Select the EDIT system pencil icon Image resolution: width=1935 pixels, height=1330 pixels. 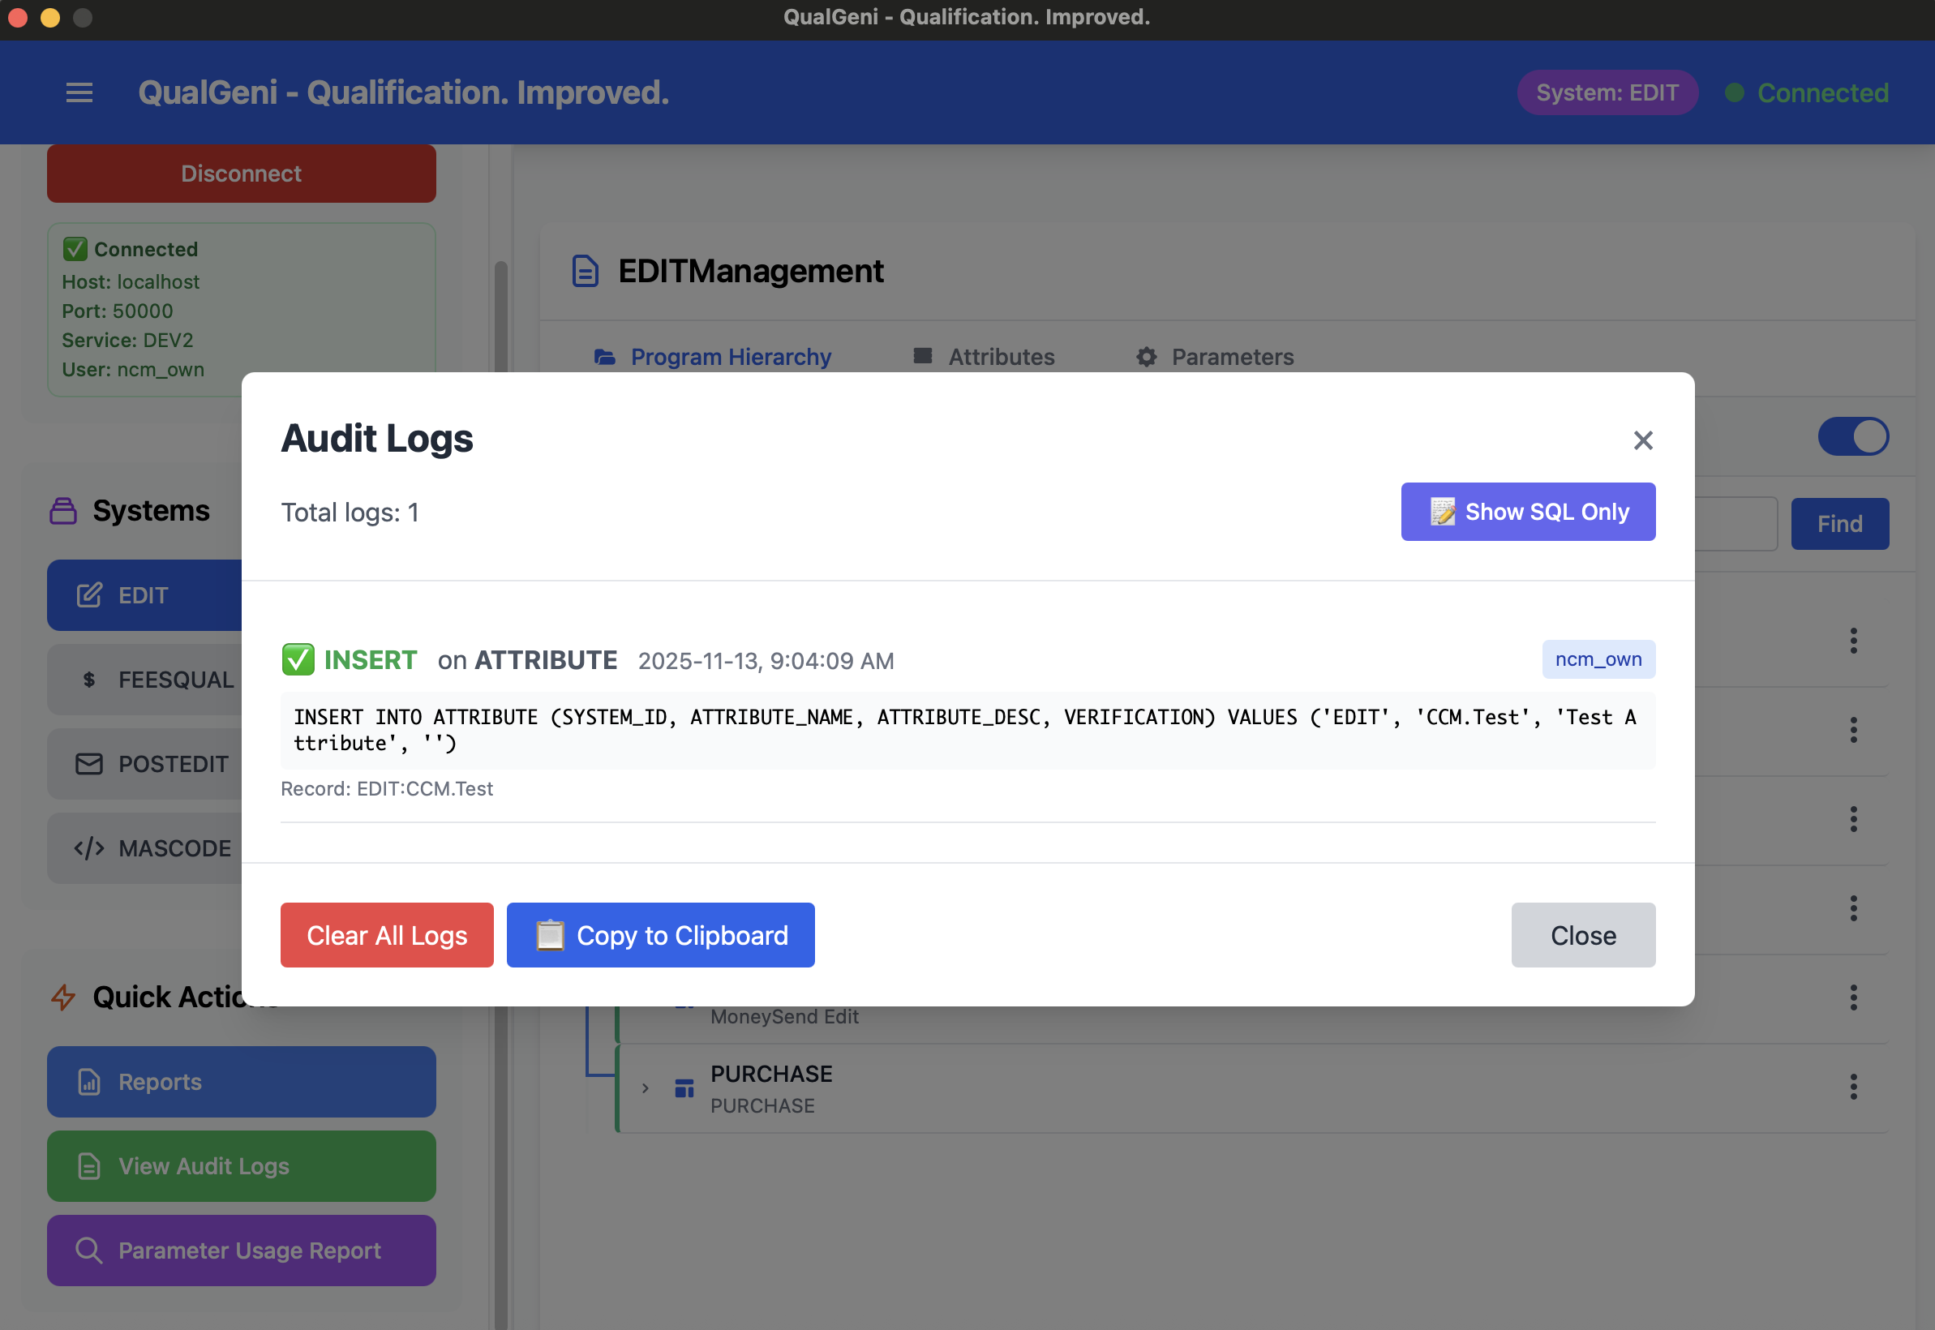(x=88, y=595)
